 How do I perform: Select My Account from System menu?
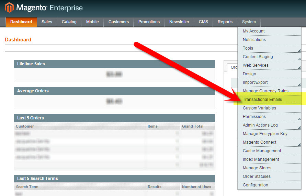[269, 31]
